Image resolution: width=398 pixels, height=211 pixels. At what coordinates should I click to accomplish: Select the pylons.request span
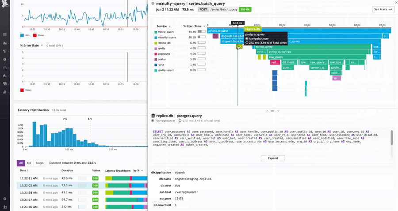[299, 31]
